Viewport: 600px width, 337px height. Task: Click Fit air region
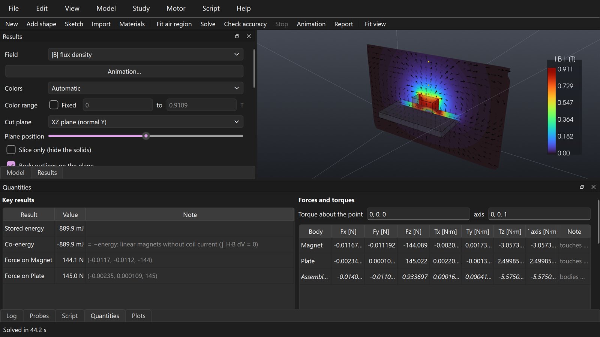click(174, 24)
